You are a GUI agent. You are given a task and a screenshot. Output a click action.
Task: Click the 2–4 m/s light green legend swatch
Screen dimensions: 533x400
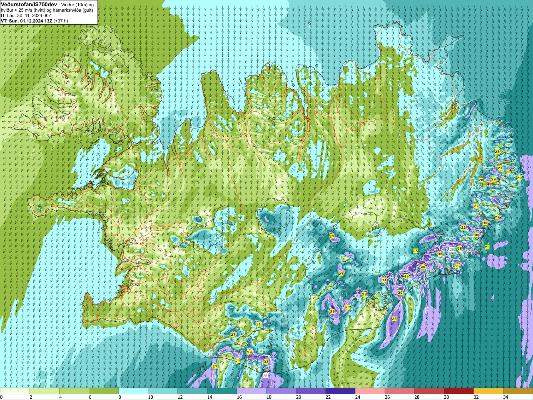(x=45, y=391)
